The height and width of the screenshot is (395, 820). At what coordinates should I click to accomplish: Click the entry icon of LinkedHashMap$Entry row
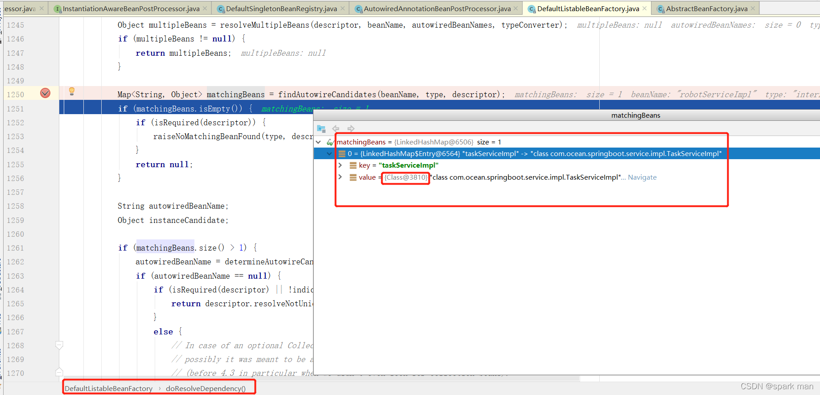[342, 154]
